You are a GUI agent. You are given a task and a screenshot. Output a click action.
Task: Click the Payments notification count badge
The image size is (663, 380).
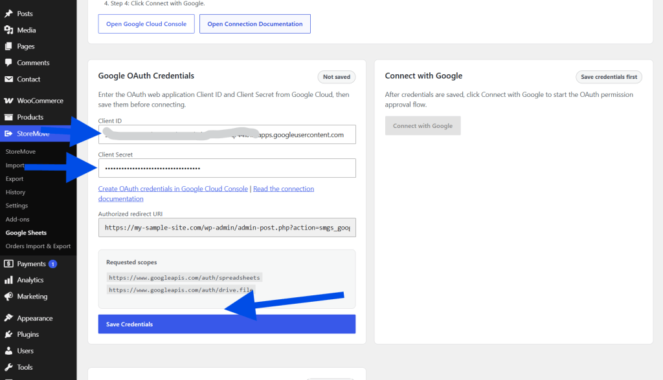[x=52, y=264]
